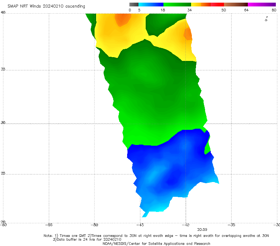Screen dimensions: 280x246
Task: Click the longitude axis label "-50"
Action: pyautogui.click(x=94, y=225)
